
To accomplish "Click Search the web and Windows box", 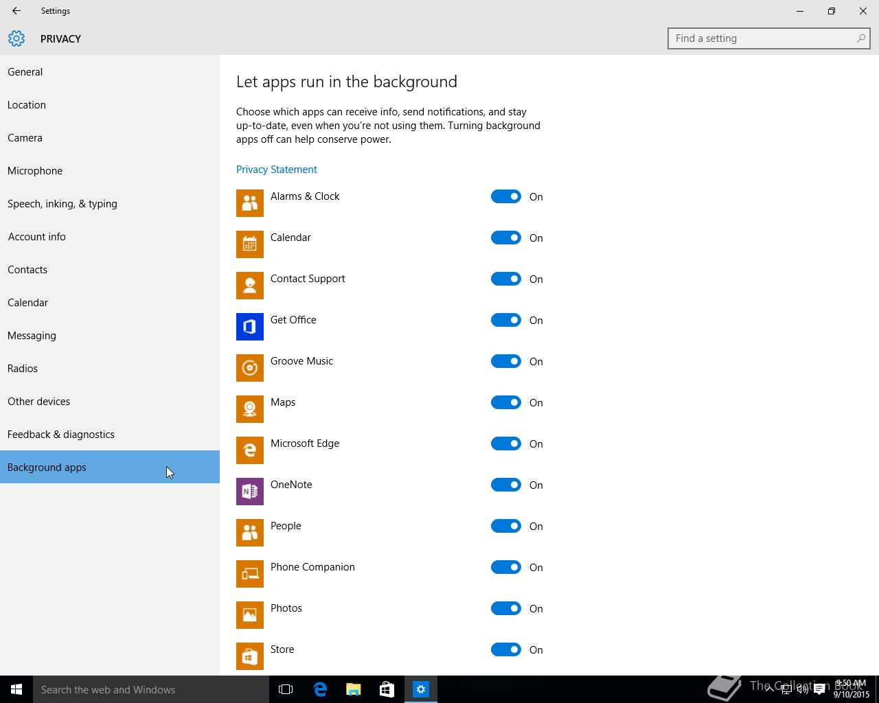I will coord(150,689).
